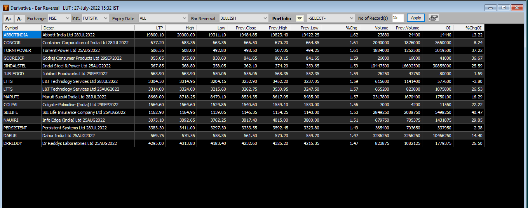The width and height of the screenshot is (528, 208).
Task: Click the No of Record(s) input field
Action: click(x=398, y=18)
